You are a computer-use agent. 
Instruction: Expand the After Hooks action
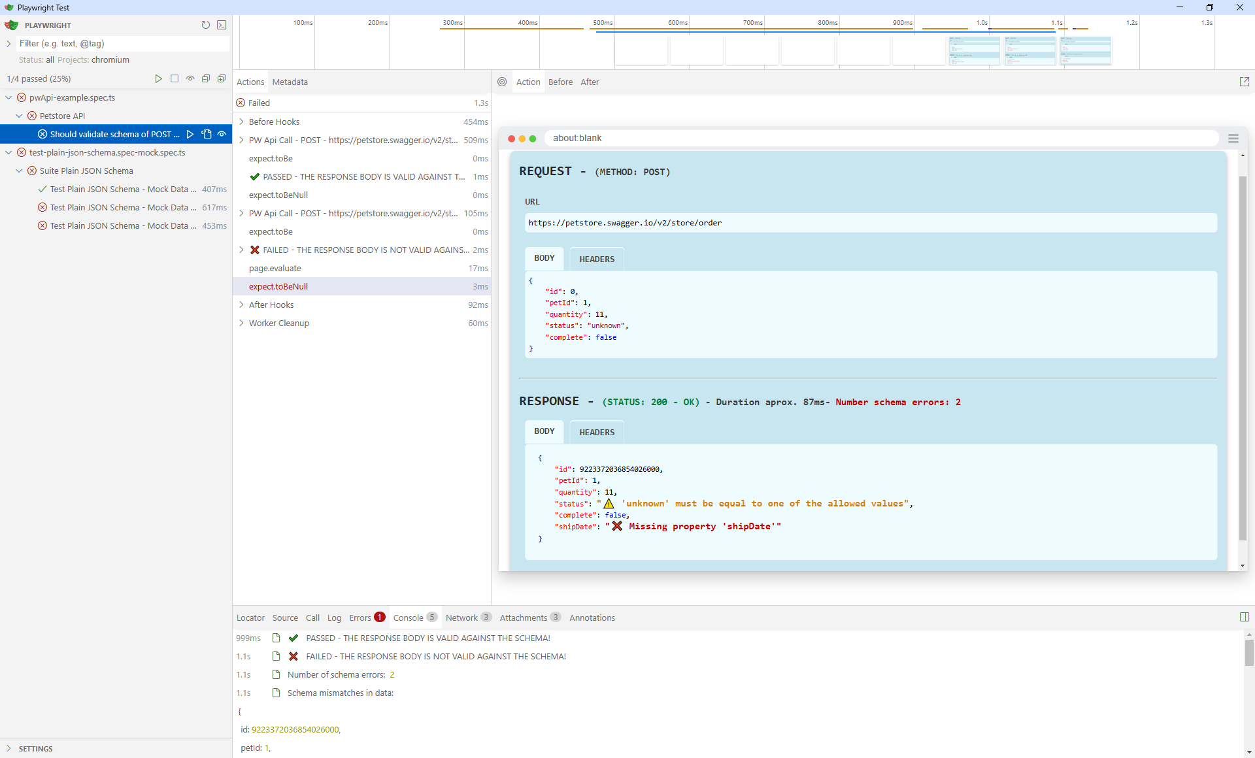click(x=241, y=305)
